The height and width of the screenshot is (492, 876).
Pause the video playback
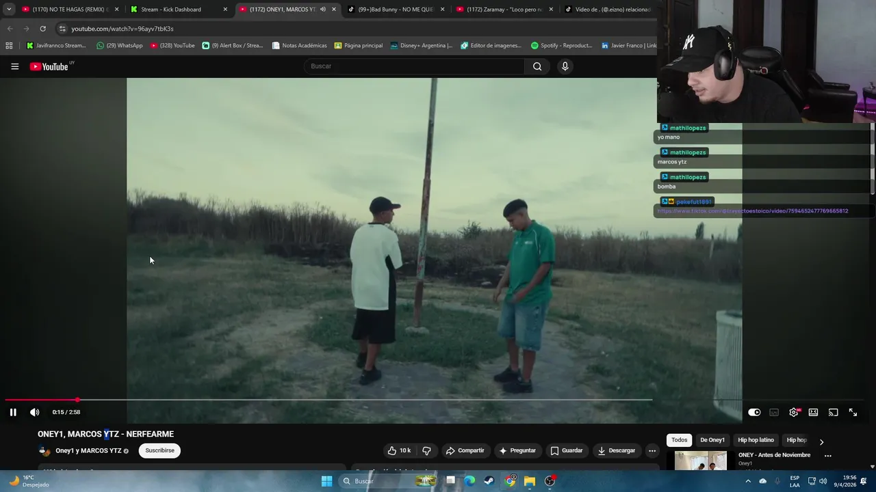pyautogui.click(x=13, y=412)
